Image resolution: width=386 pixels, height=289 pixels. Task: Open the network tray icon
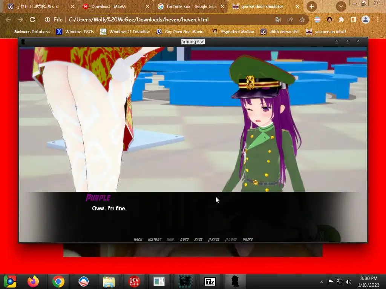340,281
